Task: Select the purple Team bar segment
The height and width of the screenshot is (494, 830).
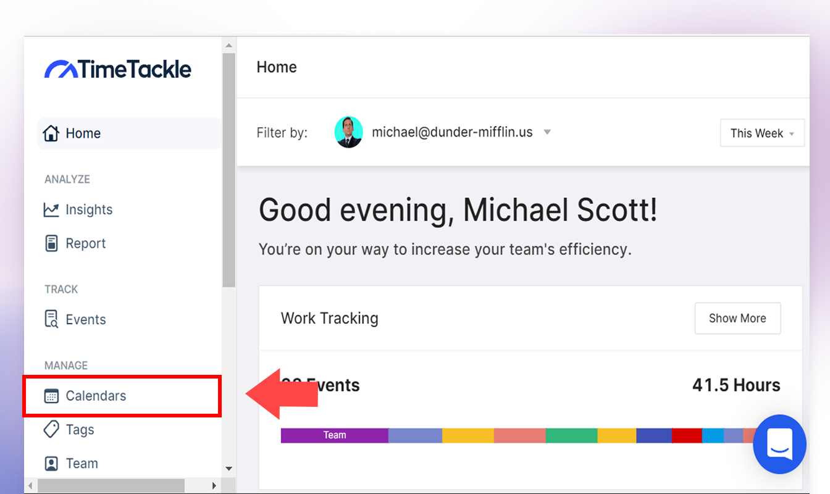Action: tap(334, 435)
